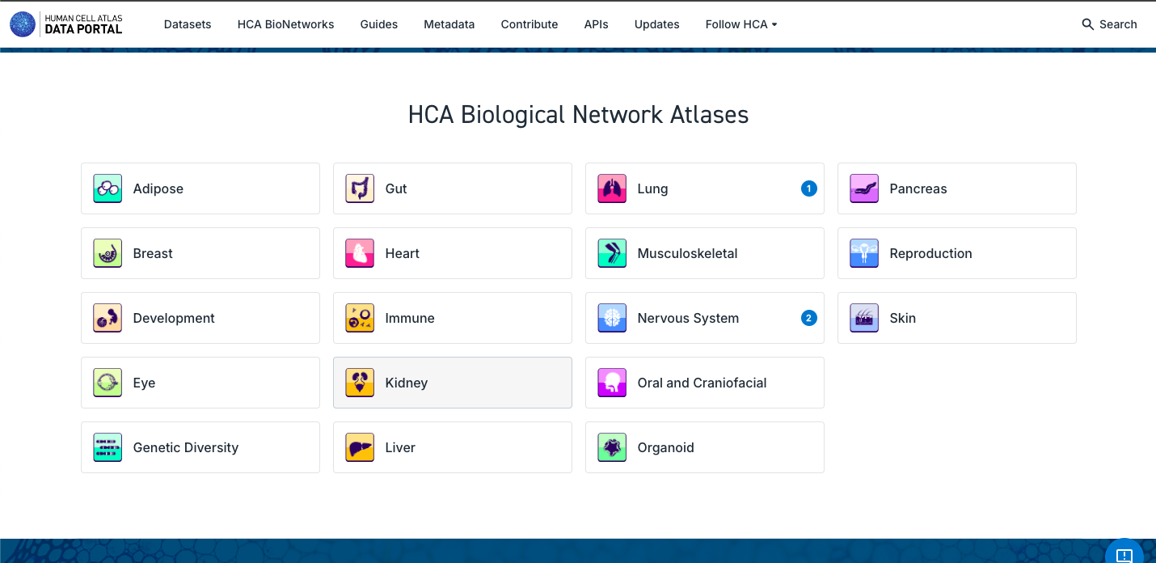Click the Liver atlas icon
The width and height of the screenshot is (1156, 563).
point(360,447)
